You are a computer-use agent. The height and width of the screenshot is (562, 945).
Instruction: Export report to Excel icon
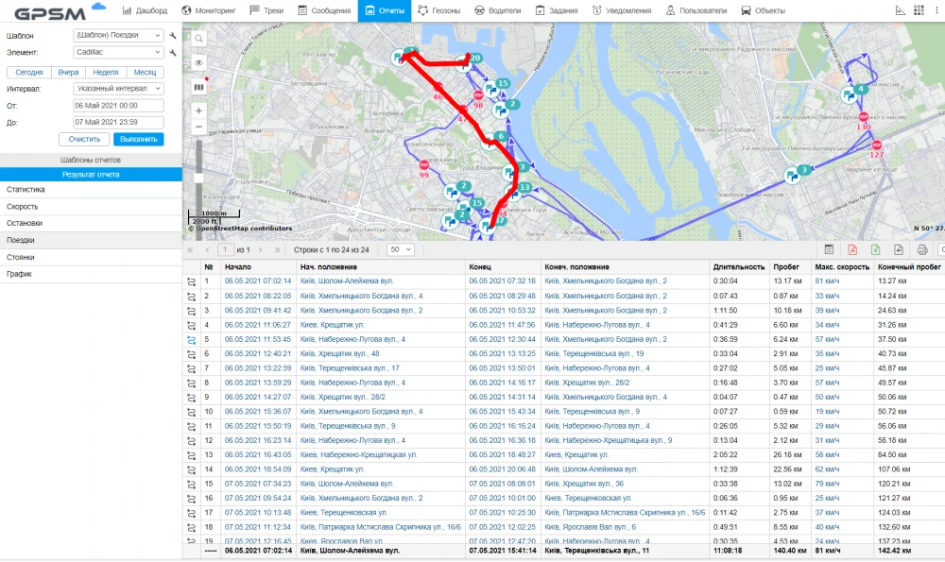875,249
